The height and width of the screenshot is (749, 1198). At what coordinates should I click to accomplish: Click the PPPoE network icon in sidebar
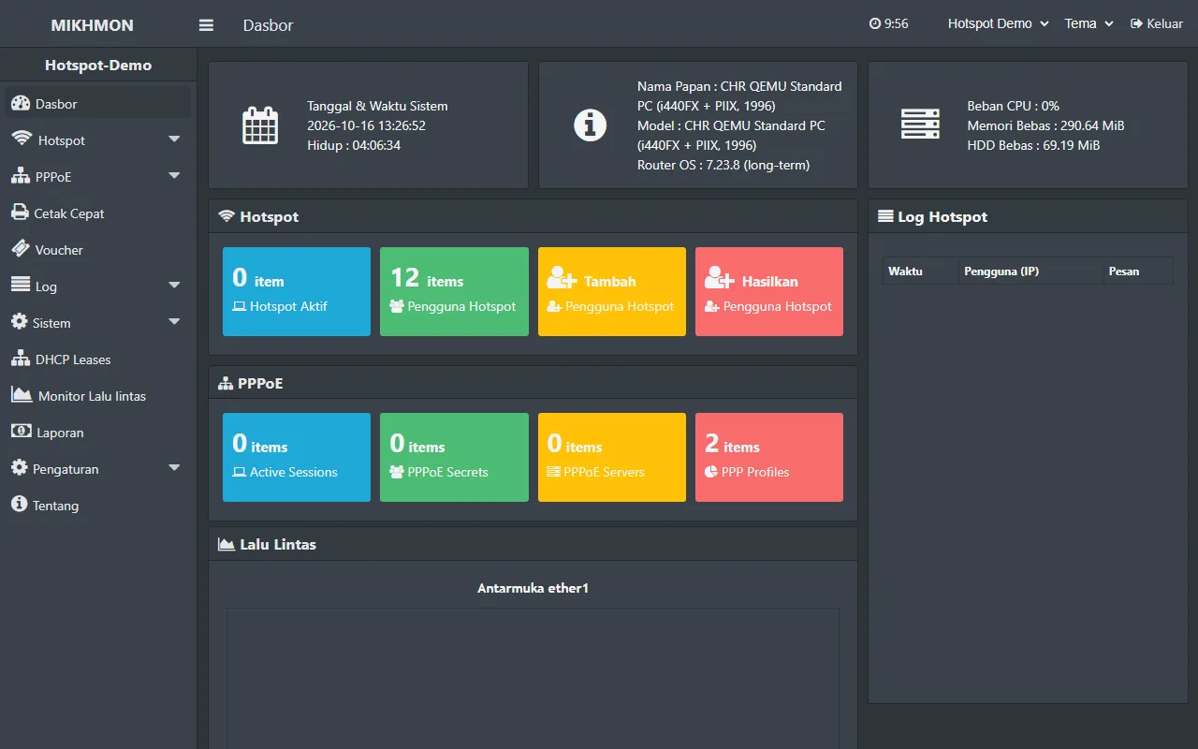(x=21, y=176)
